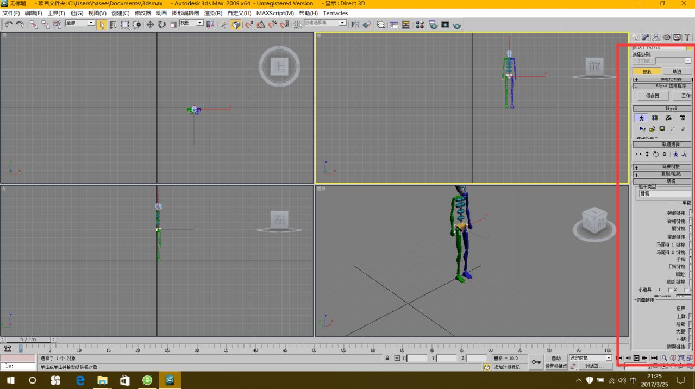Toggle Biped Figure Mode icon
695x389 pixels.
(x=641, y=117)
